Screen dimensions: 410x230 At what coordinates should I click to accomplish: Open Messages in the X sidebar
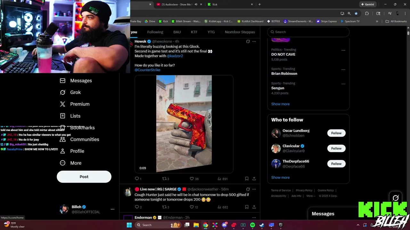[x=76, y=80]
